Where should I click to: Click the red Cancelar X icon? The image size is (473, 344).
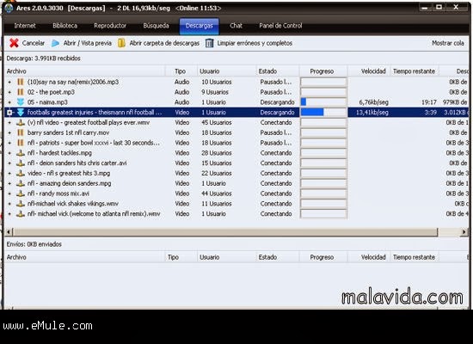pyautogui.click(x=14, y=43)
